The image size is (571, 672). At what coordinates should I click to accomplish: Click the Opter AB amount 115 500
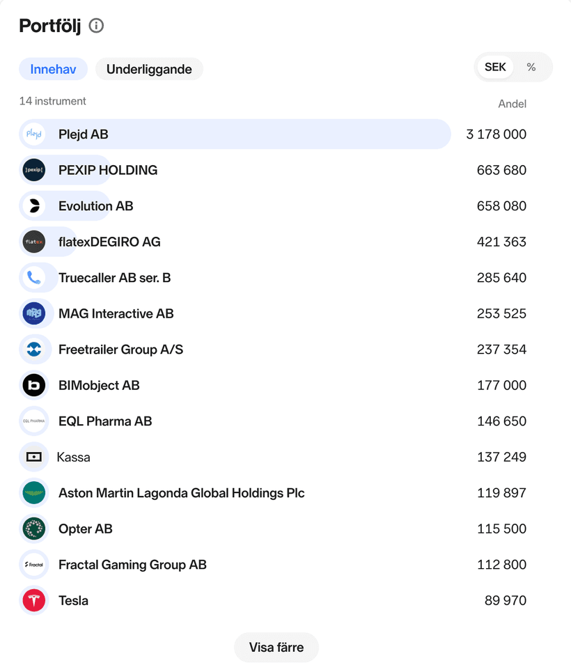click(x=501, y=529)
